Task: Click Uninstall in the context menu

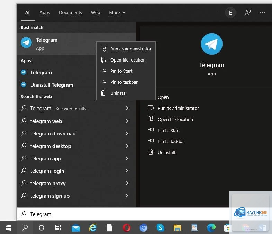Action: pos(126,93)
